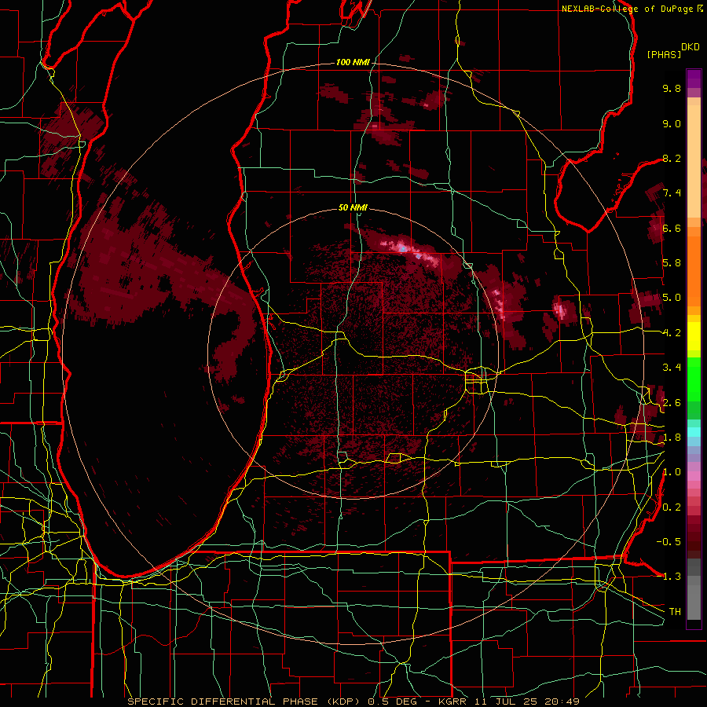This screenshot has height=707, width=707.
Task: Click the 50 NMI range ring label
Action: [x=353, y=208]
